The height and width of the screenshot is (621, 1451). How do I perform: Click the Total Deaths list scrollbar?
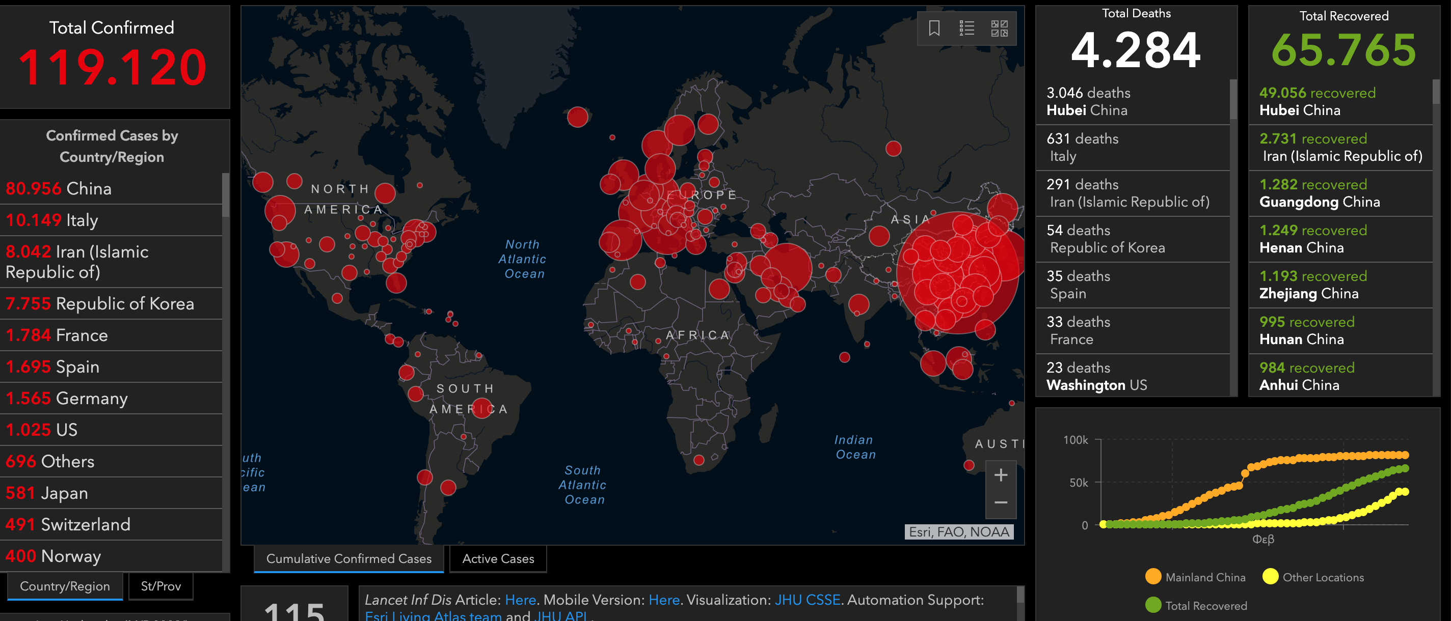coord(1233,100)
